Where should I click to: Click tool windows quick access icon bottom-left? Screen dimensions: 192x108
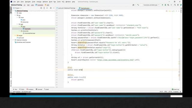tap(11, 91)
